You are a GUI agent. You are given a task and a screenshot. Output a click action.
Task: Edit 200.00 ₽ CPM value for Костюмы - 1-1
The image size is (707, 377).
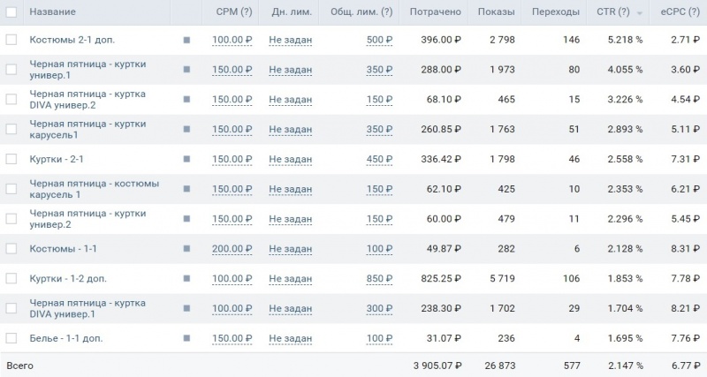point(232,249)
